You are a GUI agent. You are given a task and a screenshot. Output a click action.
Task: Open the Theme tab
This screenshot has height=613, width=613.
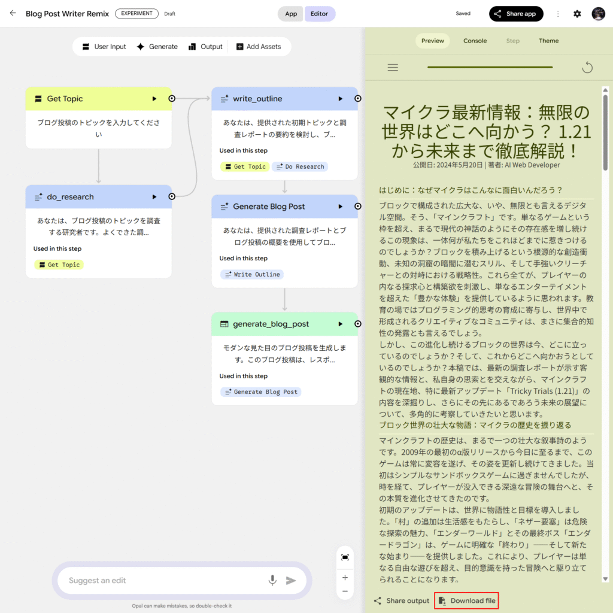point(548,41)
